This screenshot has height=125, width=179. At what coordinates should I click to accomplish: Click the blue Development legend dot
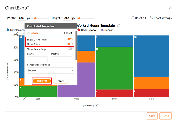click(x=8, y=30)
